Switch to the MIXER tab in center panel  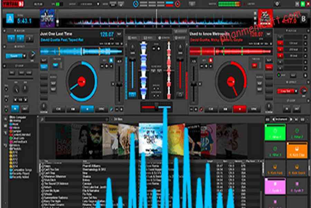point(132,38)
